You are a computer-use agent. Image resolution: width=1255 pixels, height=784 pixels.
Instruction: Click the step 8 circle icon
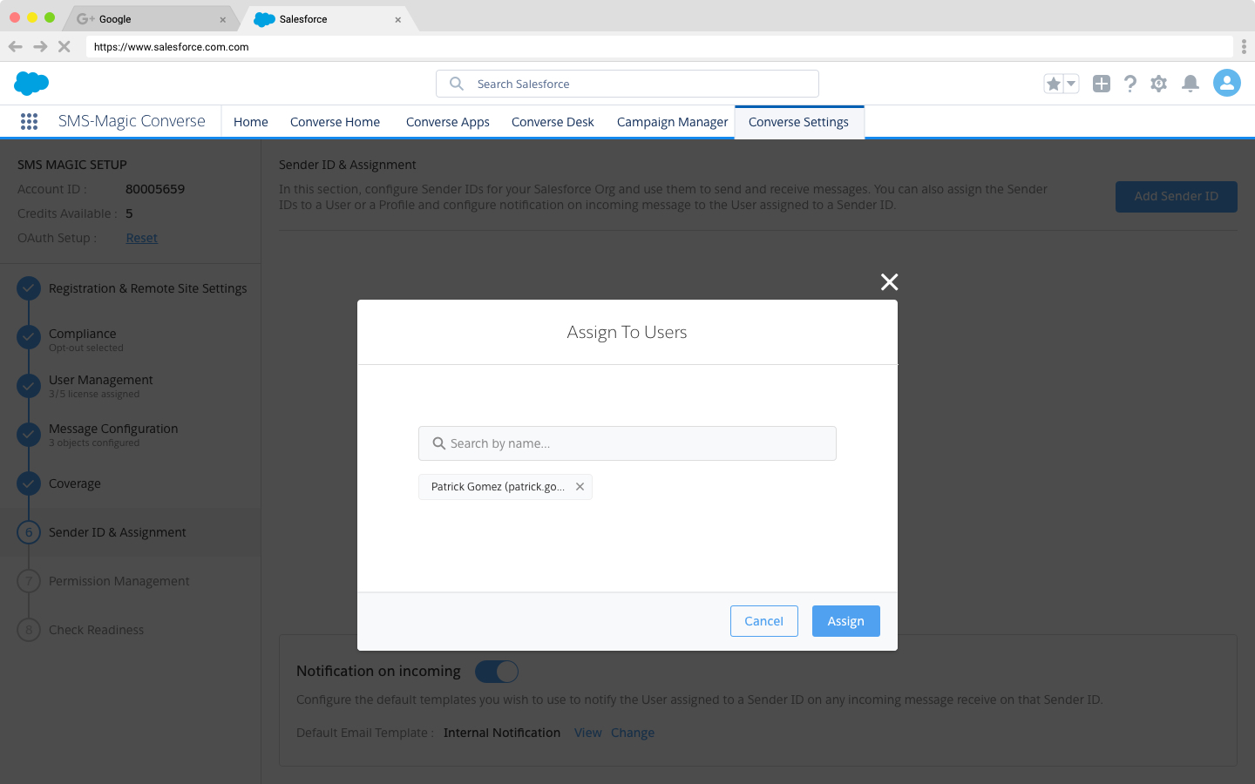[x=29, y=630]
